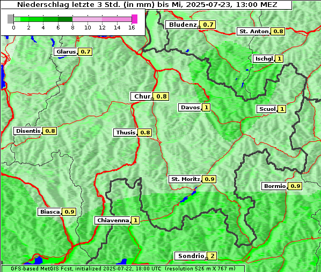Select Sondrio precipitation value 2
321x272 pixels.
[x=212, y=256]
